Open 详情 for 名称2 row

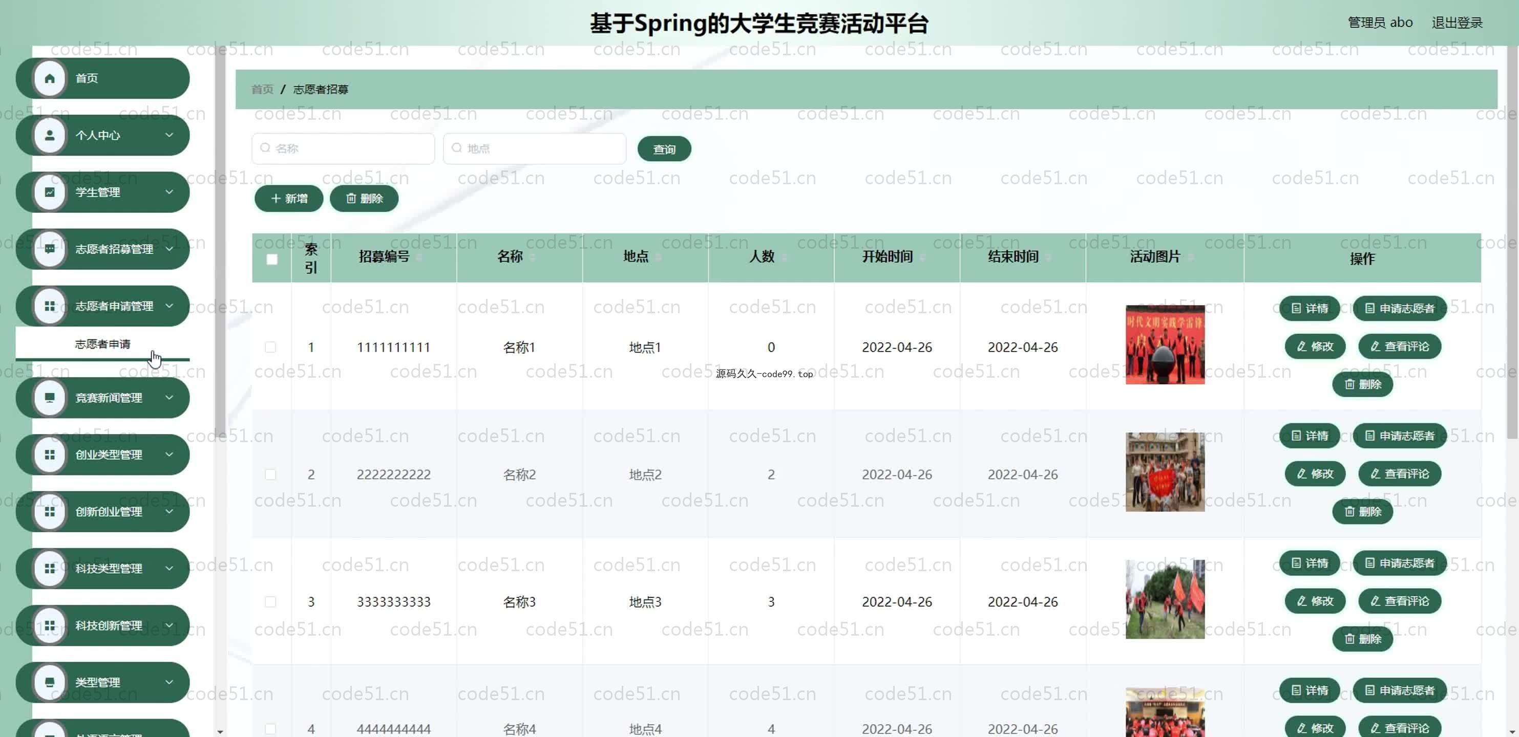coord(1310,436)
